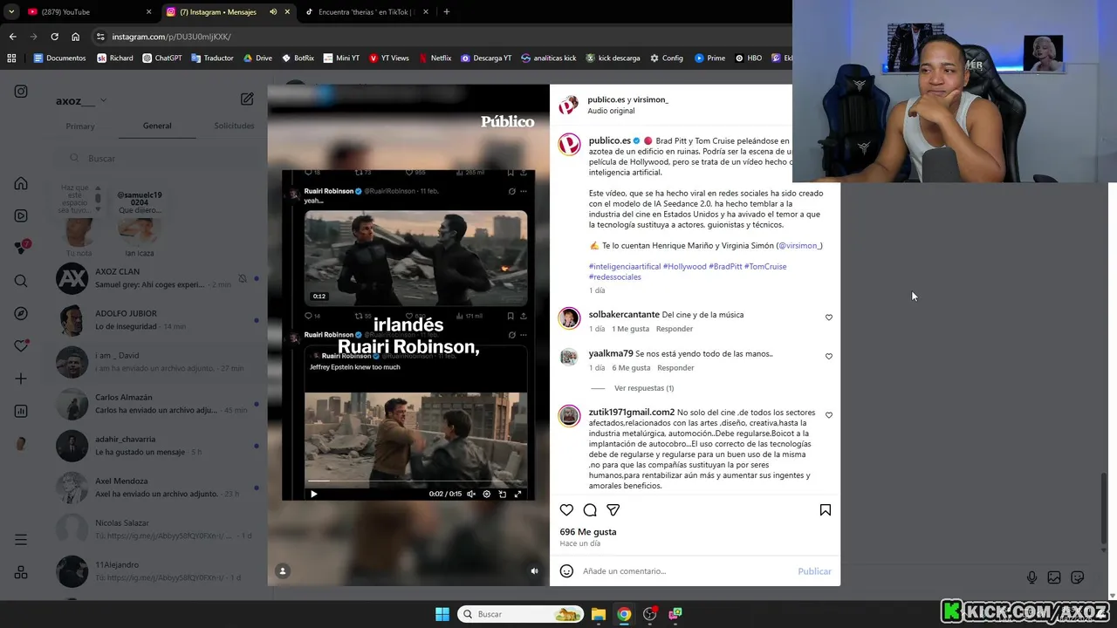This screenshot has height=628, width=1117.
Task: Start a new message with pencil icon
Action: pos(247,99)
